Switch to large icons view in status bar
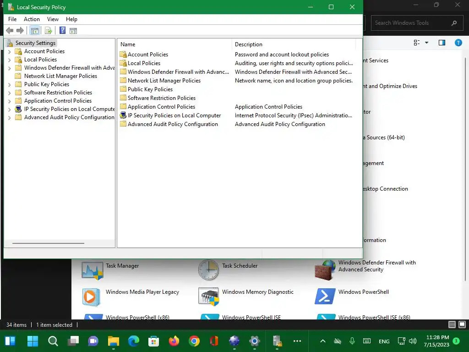469x352 pixels. coord(462,324)
